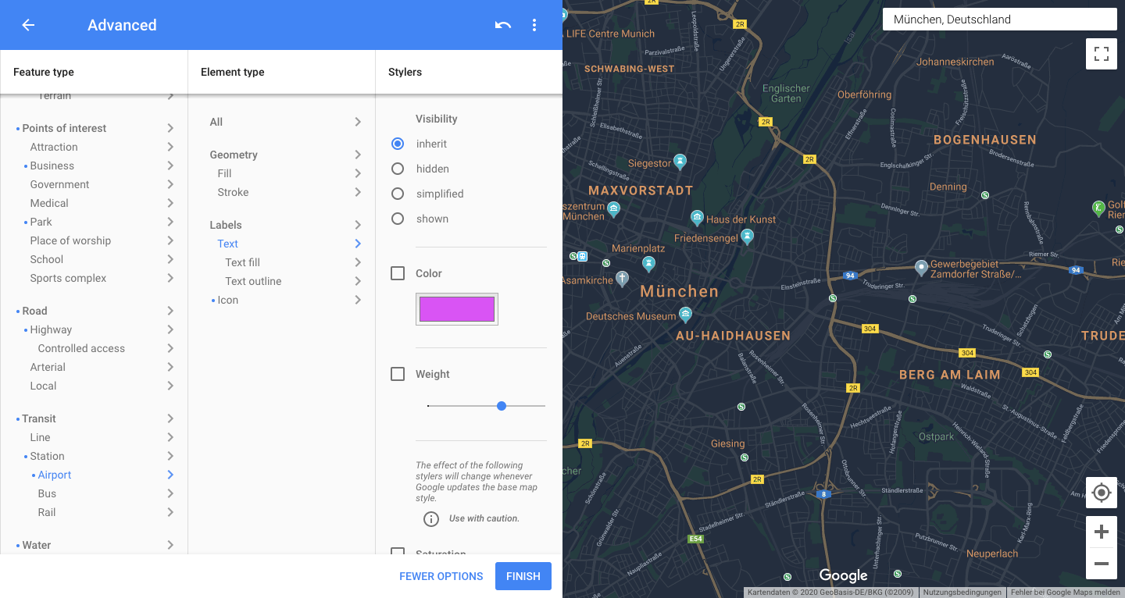This screenshot has height=598, width=1125.
Task: Click the undo icon in the header
Action: pos(503,25)
